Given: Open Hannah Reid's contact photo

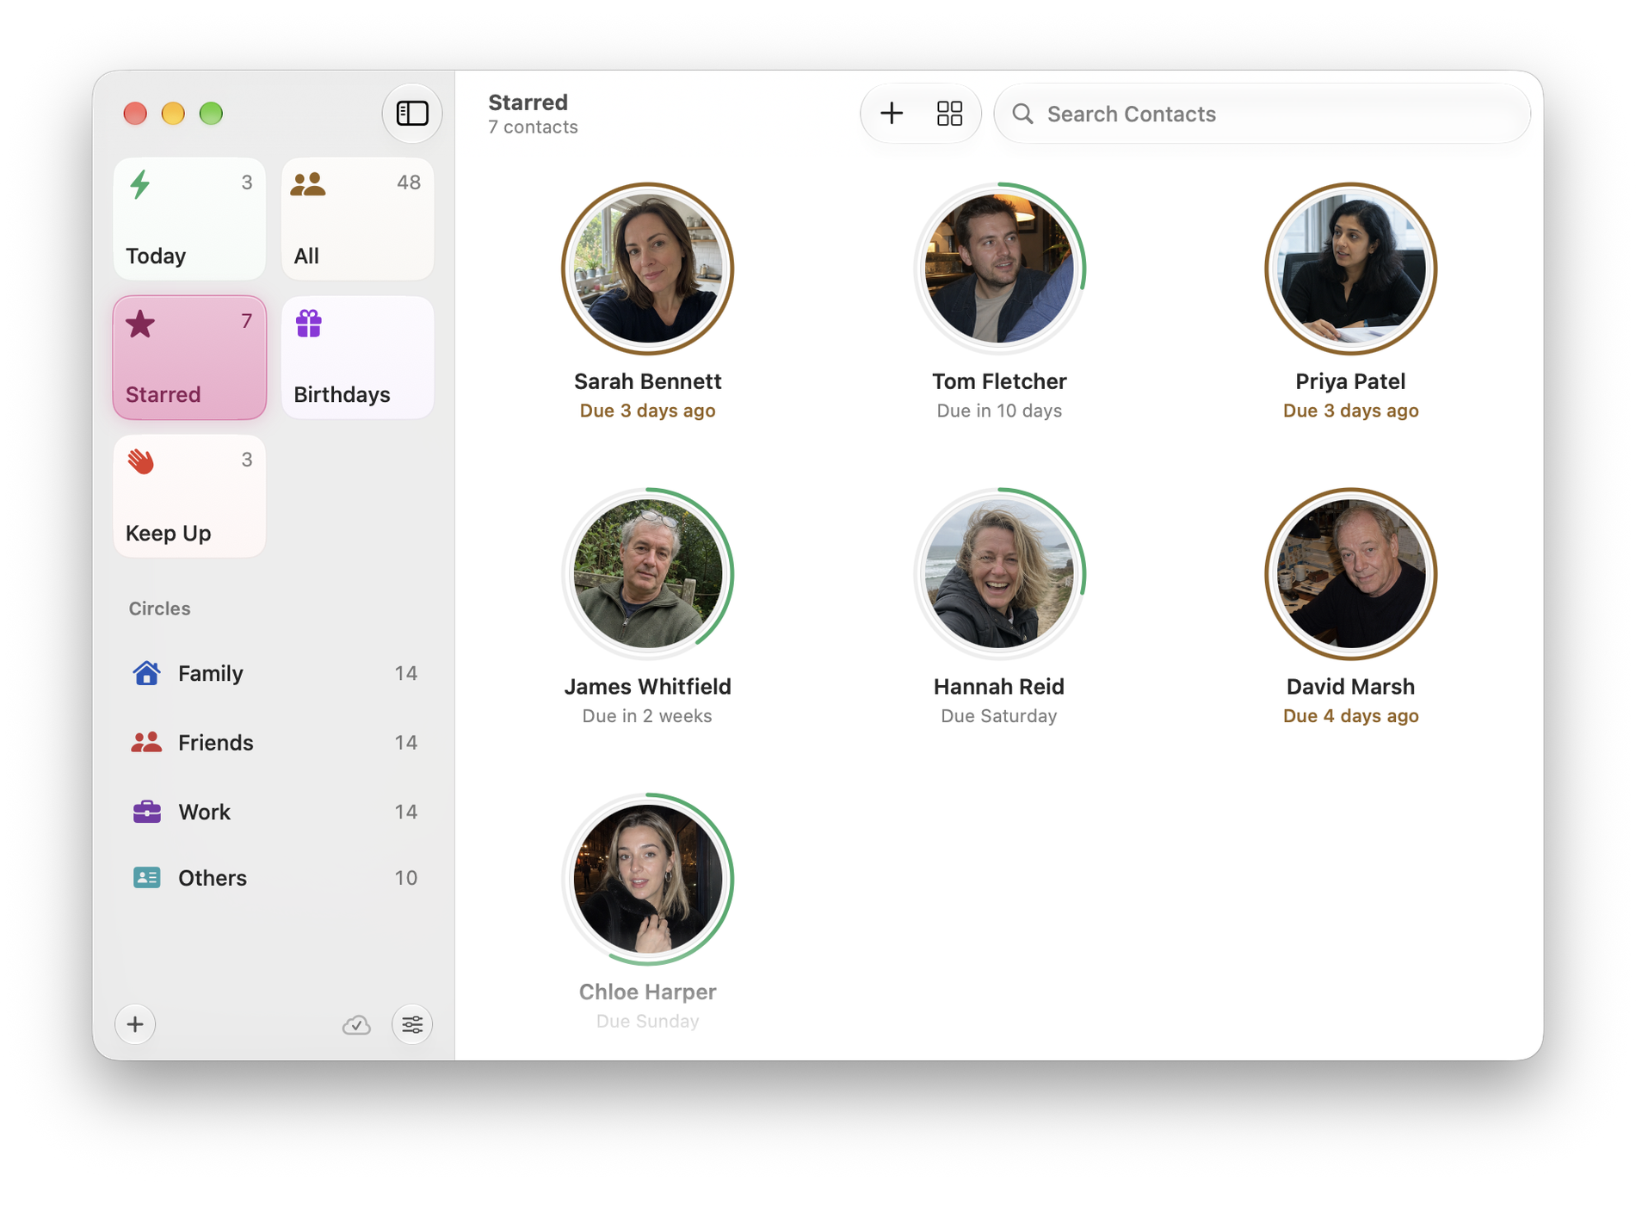Looking at the screenshot, I should [x=999, y=574].
